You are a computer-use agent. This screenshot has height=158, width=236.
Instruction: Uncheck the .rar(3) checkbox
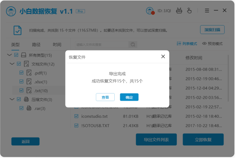[x=21, y=108]
